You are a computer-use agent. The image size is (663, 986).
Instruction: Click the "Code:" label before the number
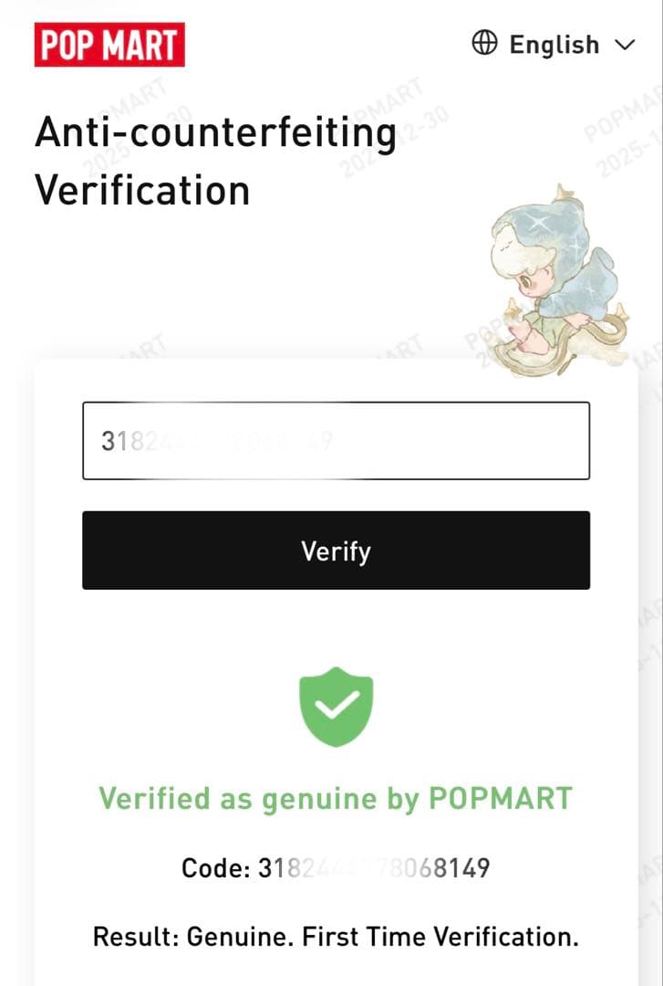coord(215,867)
